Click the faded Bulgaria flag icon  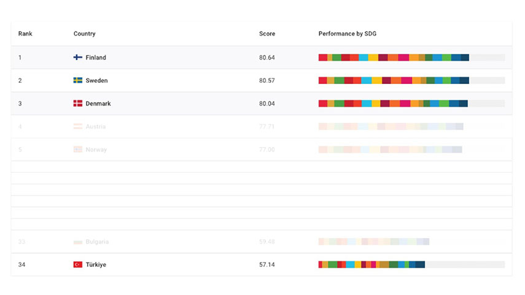click(78, 242)
